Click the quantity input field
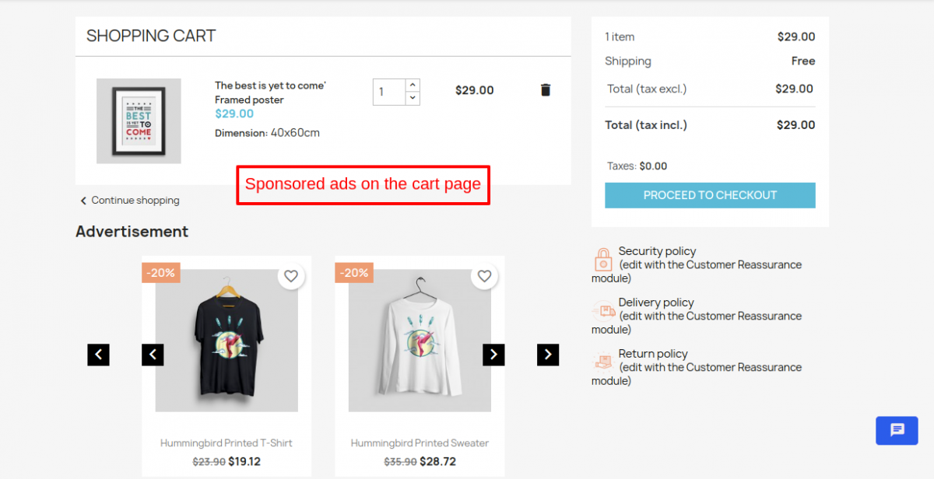The image size is (934, 479). click(388, 92)
